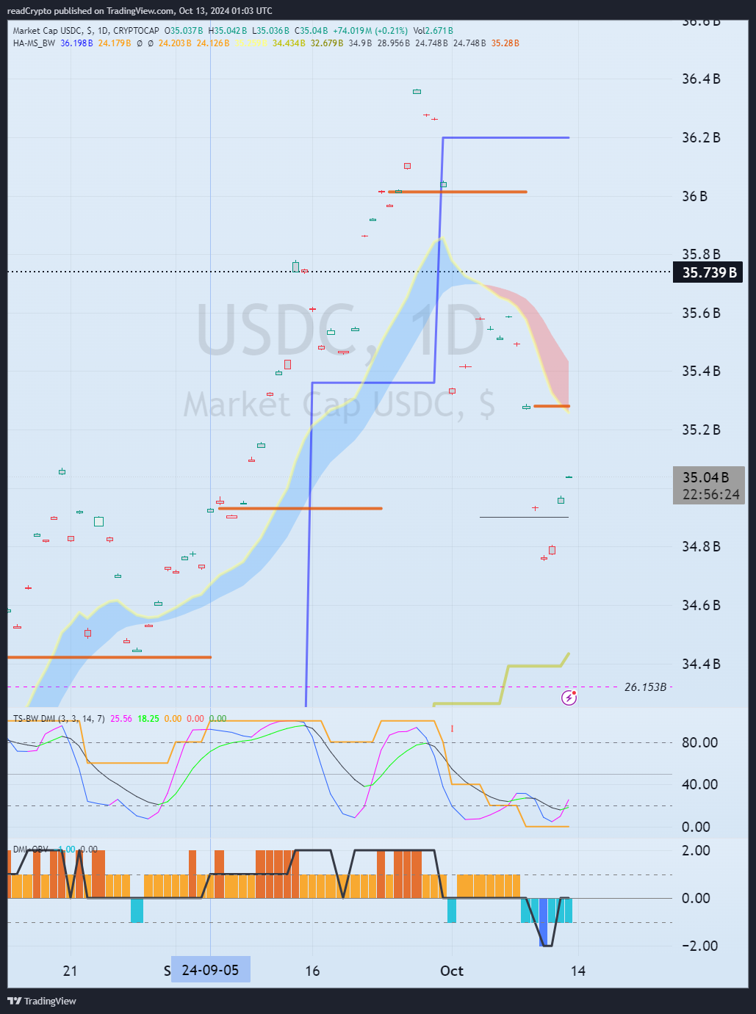
Task: Click the change value +74.019M (+0.21%)
Action: click(370, 31)
